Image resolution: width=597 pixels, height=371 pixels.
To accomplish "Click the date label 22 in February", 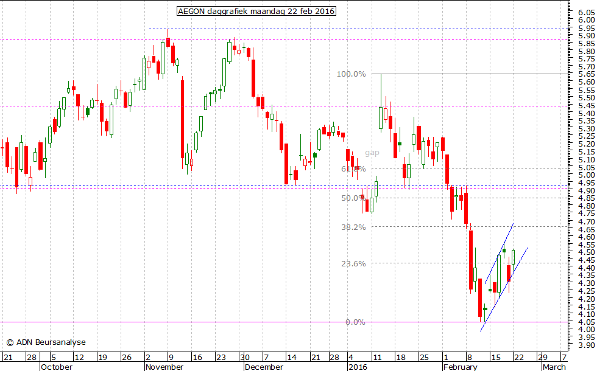I will pyautogui.click(x=519, y=358).
